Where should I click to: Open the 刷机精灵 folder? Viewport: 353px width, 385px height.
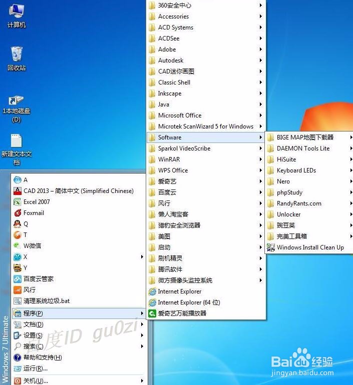click(x=206, y=258)
